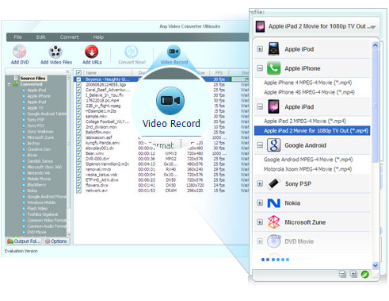Uncheck the 20060626124855.3gp checkbox
The height and width of the screenshot is (301, 389).
78,84
